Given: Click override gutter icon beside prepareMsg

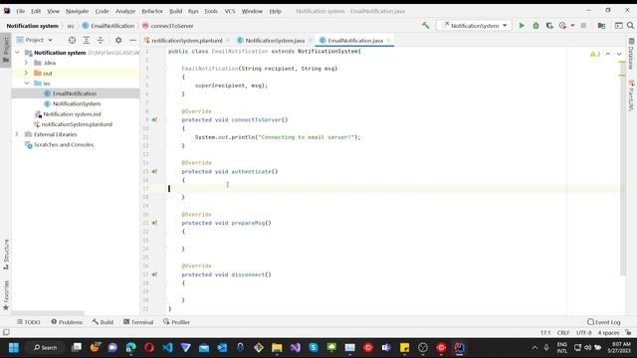Looking at the screenshot, I should point(154,223).
